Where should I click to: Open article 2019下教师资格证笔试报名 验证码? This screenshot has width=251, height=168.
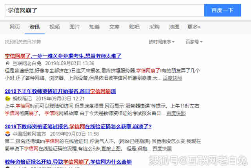point(78,127)
